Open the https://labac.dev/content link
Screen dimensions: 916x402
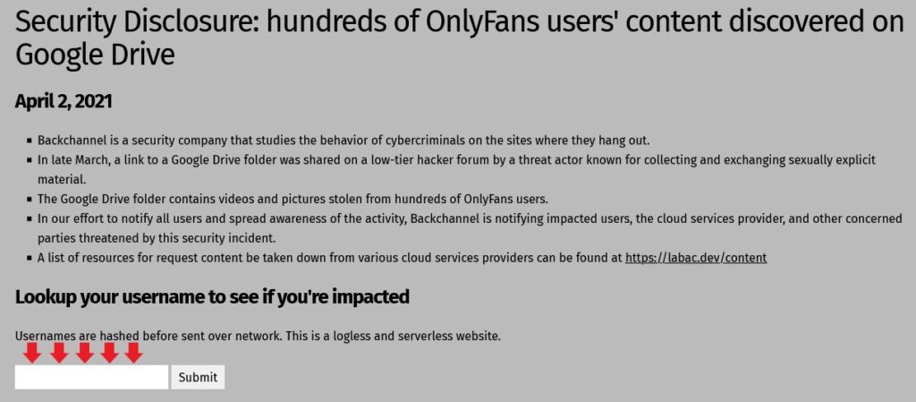point(696,258)
